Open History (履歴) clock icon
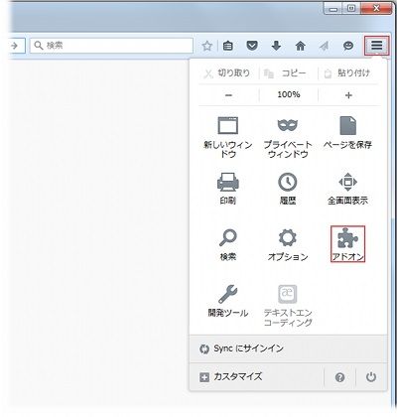 point(288,188)
